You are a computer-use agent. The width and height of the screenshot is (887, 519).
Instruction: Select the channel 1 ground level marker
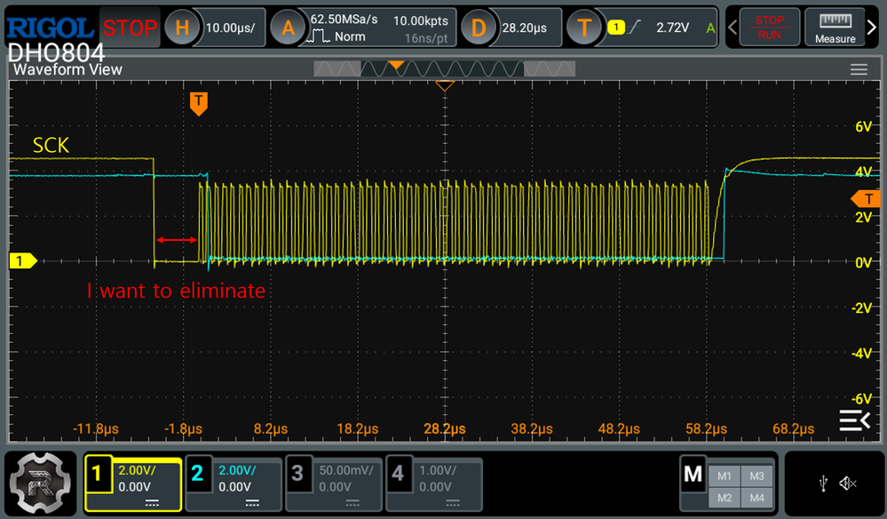pos(22,261)
